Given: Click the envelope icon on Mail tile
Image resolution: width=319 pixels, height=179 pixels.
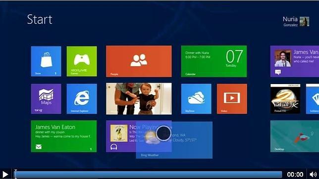Looking at the screenshot, I should point(39,147).
